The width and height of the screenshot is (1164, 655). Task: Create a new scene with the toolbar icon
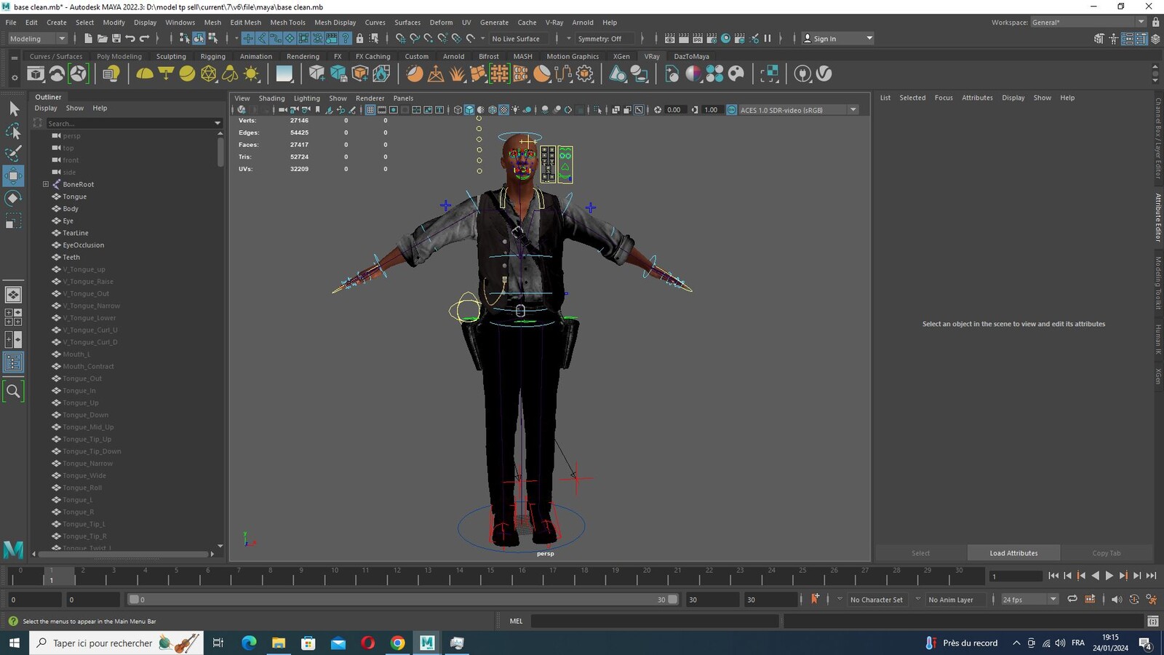click(x=88, y=39)
